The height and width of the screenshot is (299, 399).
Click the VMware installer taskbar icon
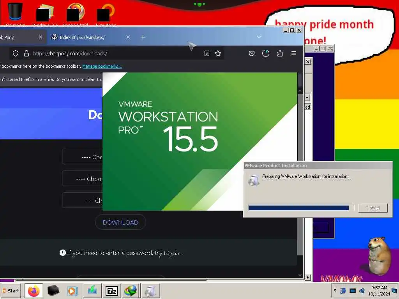[150, 291]
